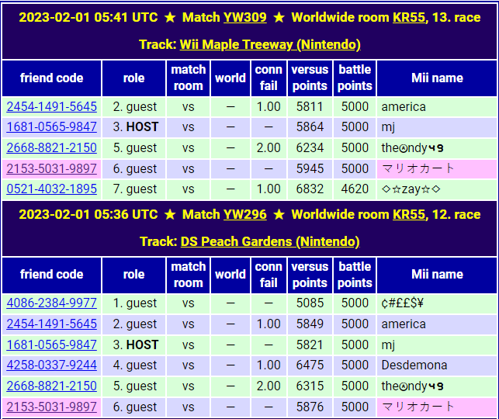Select 3. HOST role in Maple Treeway table
This screenshot has height=419, width=499.
click(x=136, y=126)
